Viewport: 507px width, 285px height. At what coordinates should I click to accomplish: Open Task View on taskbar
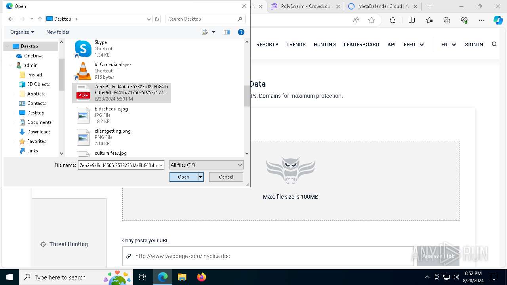click(x=143, y=277)
